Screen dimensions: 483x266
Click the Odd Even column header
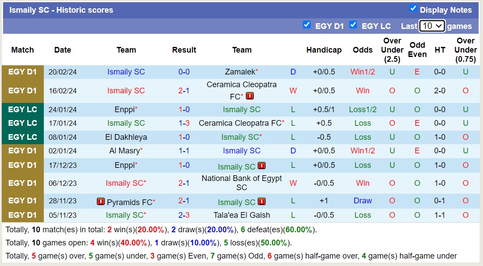coord(417,50)
